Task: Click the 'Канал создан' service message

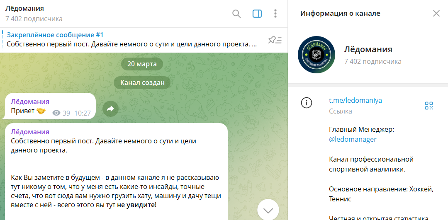Action: pyautogui.click(x=142, y=83)
